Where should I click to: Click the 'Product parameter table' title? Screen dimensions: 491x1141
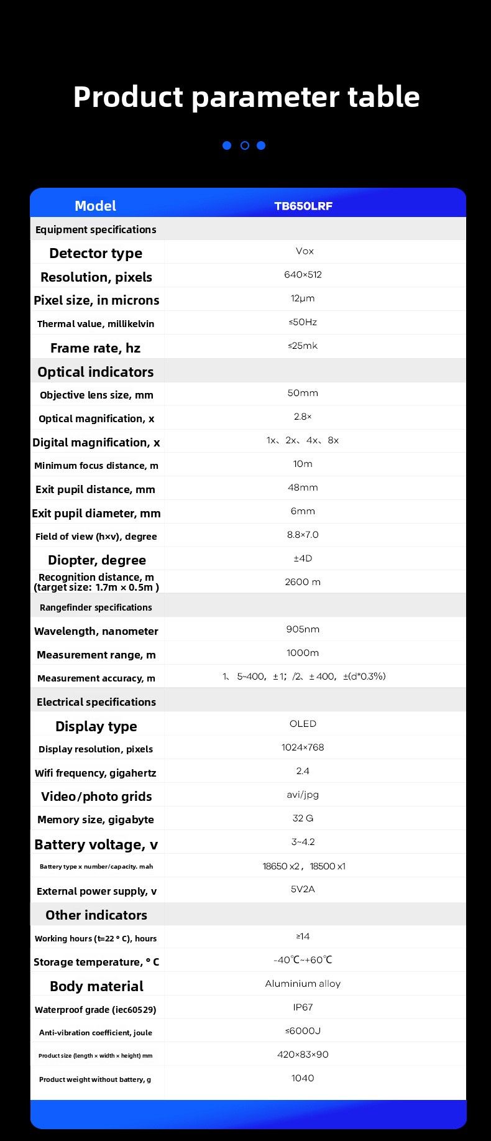246,97
